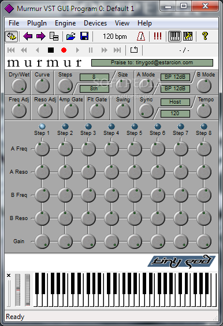The image size is (223, 326).
Task: Click the Amp Gate knob
Action: [71, 111]
